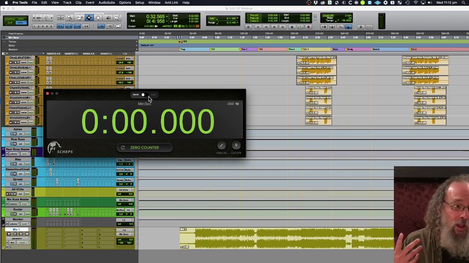
Task: Open the read automation selector on Mix 1
Action: (x=22, y=243)
